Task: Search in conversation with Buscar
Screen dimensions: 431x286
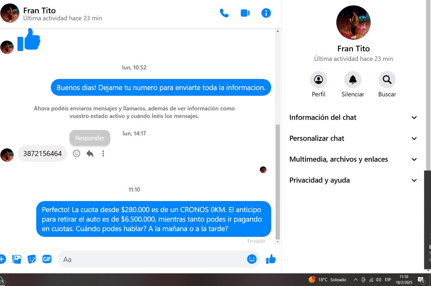Action: click(x=387, y=80)
